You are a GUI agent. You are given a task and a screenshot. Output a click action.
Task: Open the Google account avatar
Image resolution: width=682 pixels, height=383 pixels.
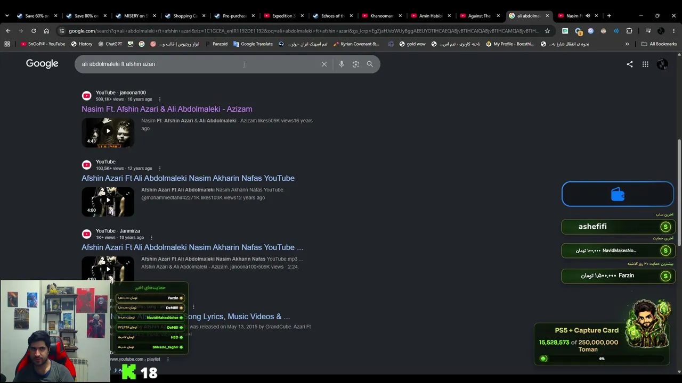coord(662,64)
